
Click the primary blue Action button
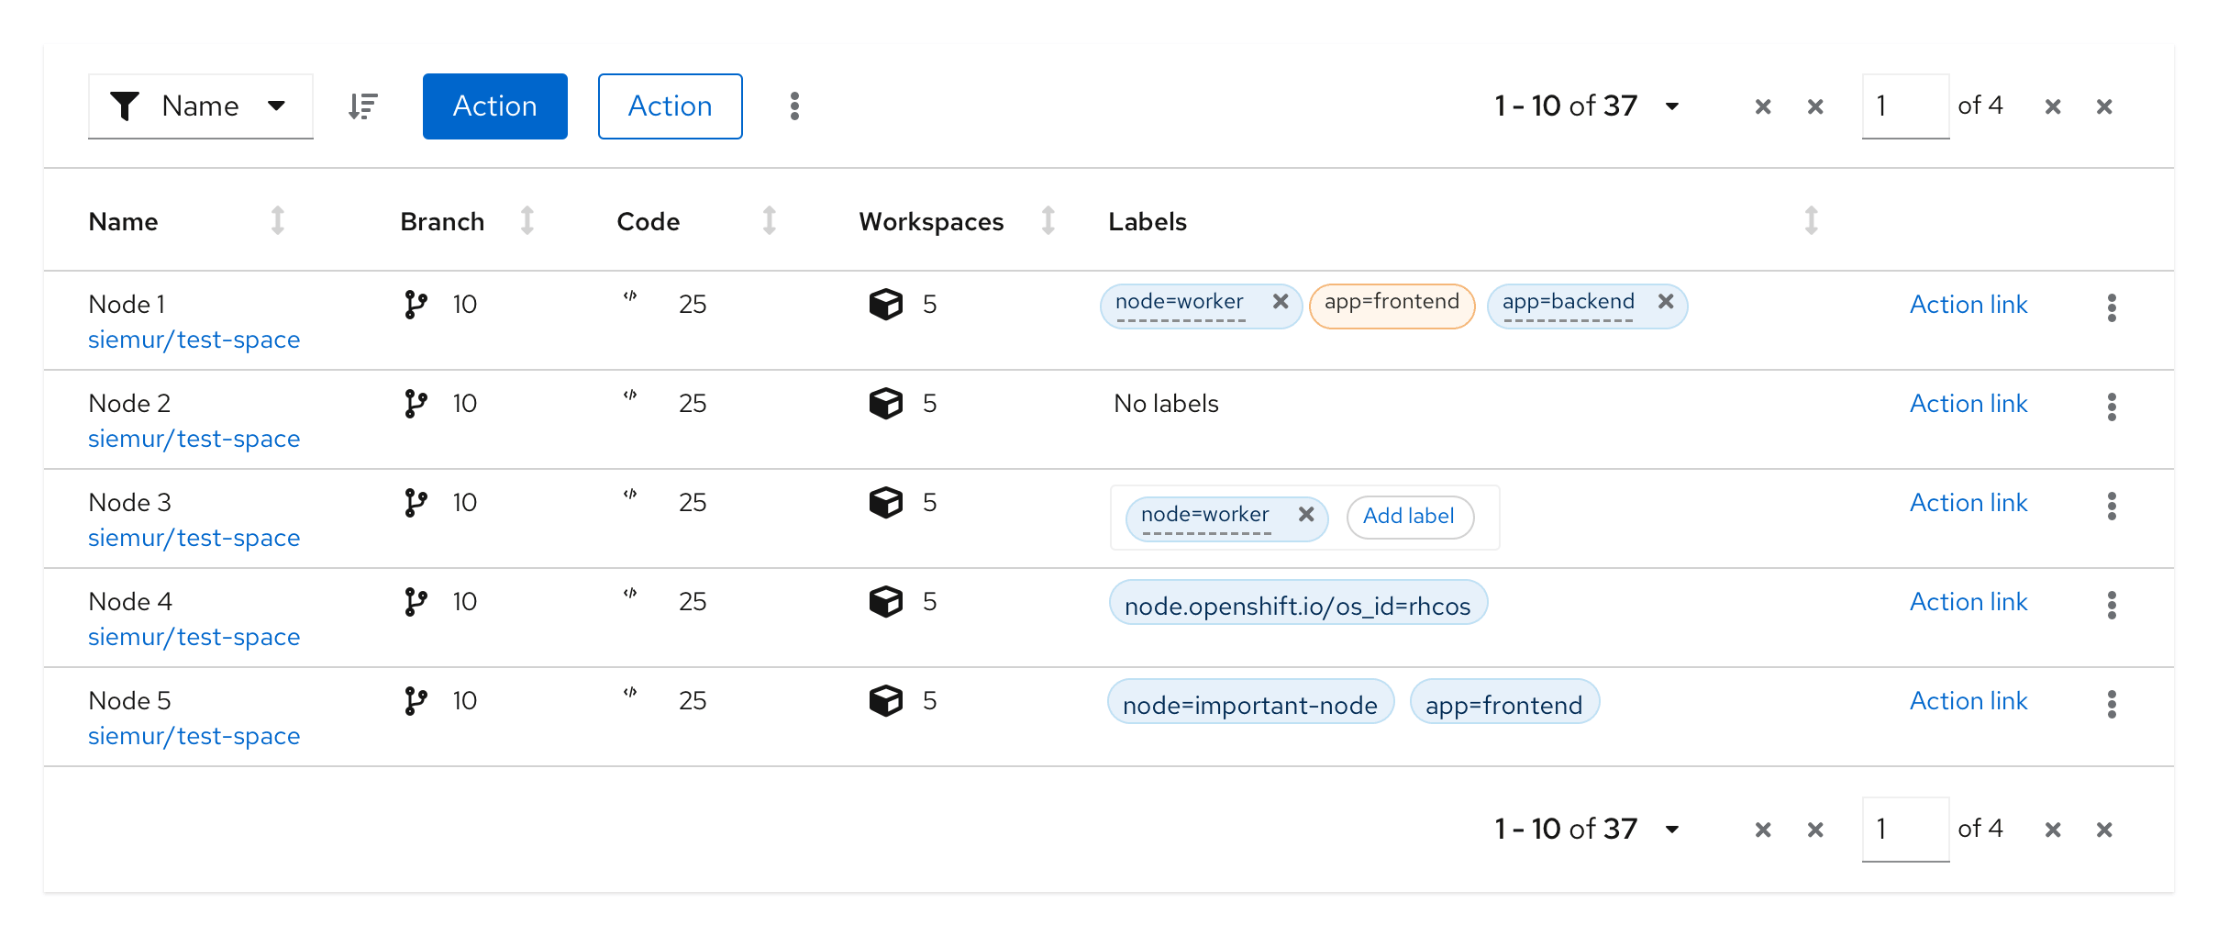coord(494,106)
